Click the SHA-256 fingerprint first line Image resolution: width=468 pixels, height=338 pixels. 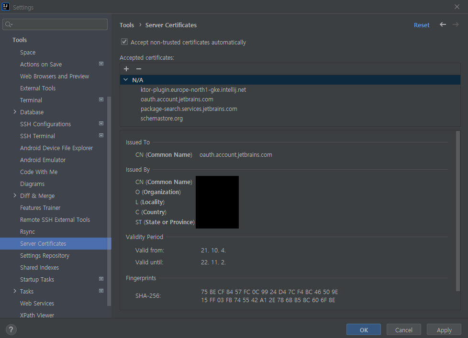point(269,292)
